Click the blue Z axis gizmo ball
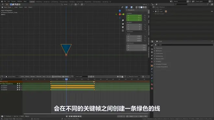 tap(120, 11)
